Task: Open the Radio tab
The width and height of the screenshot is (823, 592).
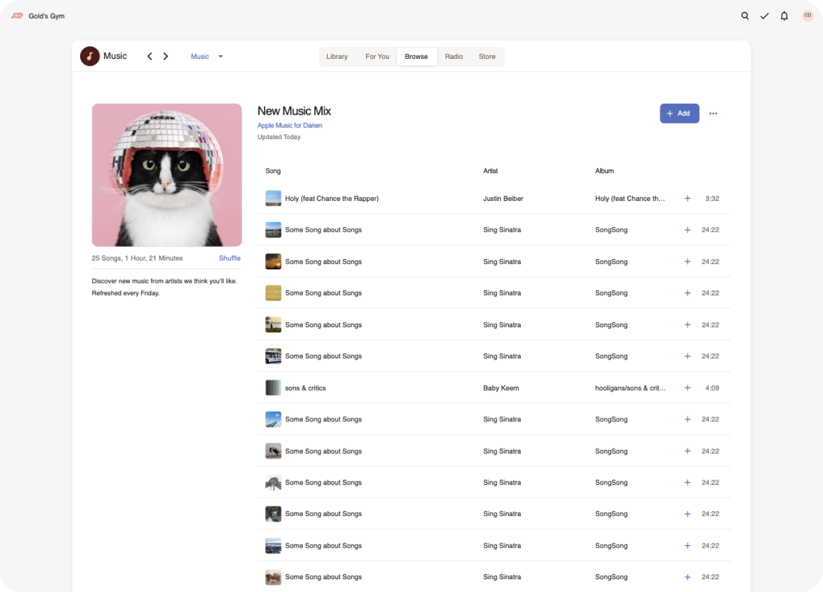Action: pyautogui.click(x=453, y=56)
